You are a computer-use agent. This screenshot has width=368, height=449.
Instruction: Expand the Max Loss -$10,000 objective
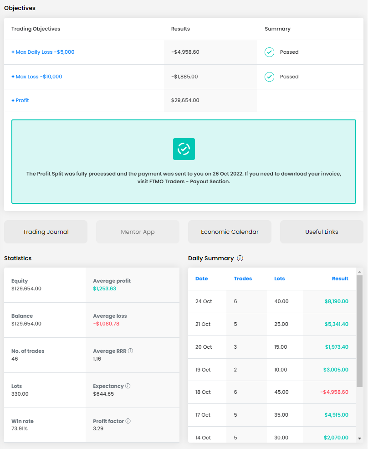[36, 77]
